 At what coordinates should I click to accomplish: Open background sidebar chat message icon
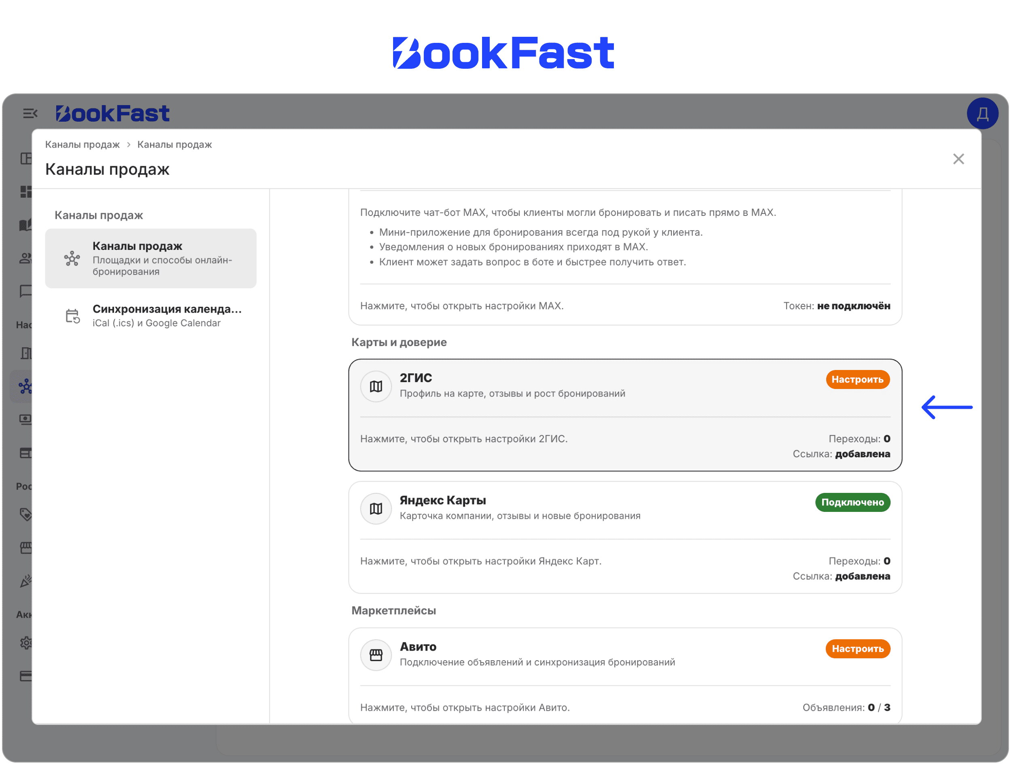tap(26, 291)
